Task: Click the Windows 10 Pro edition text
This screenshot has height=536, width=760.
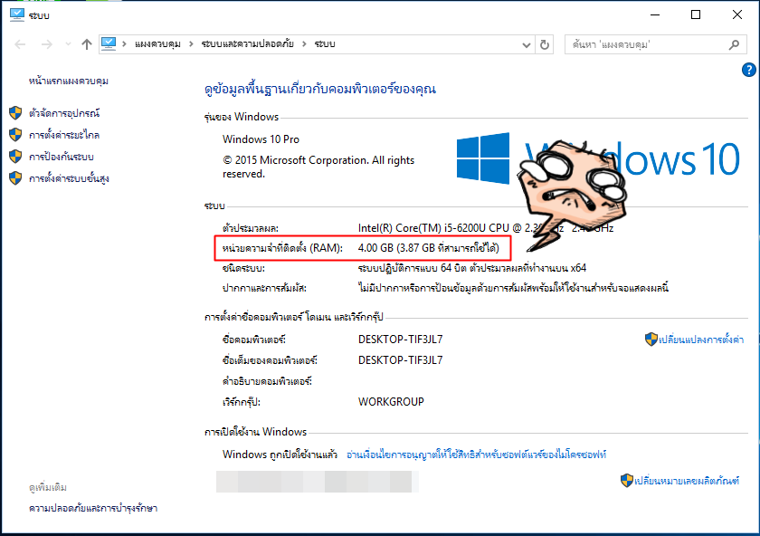Action: (261, 139)
